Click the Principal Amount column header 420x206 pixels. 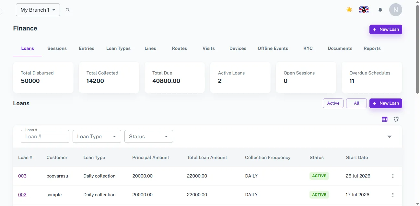click(151, 157)
